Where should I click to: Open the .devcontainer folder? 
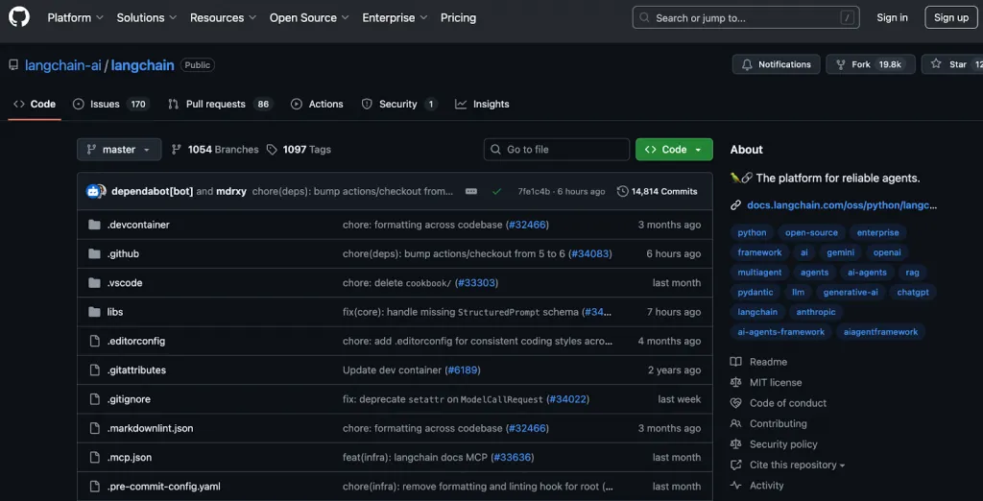click(138, 225)
